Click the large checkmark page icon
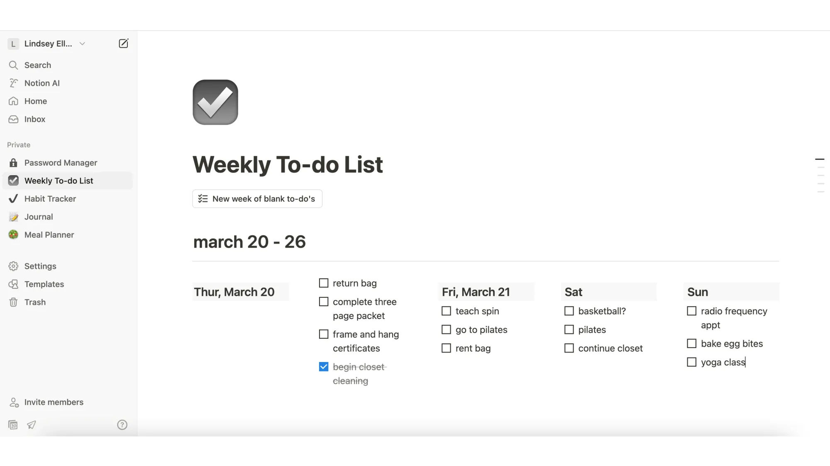Screen dimensions: 830x466 click(x=215, y=102)
